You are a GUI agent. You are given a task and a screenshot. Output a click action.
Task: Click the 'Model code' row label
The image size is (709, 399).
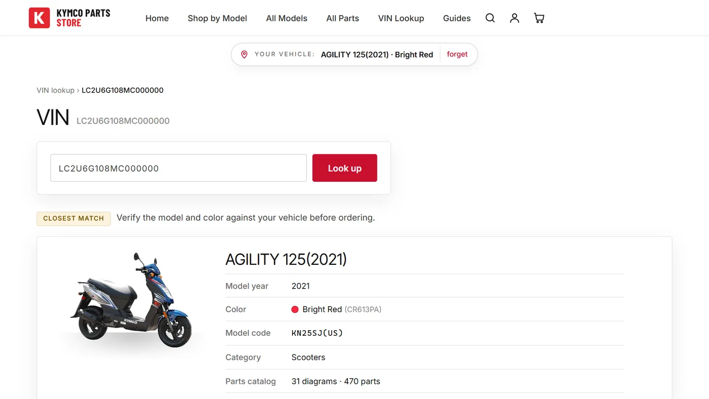(248, 333)
